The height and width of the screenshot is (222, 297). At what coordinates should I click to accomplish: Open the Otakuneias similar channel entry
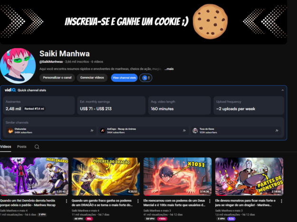[x=51, y=131]
